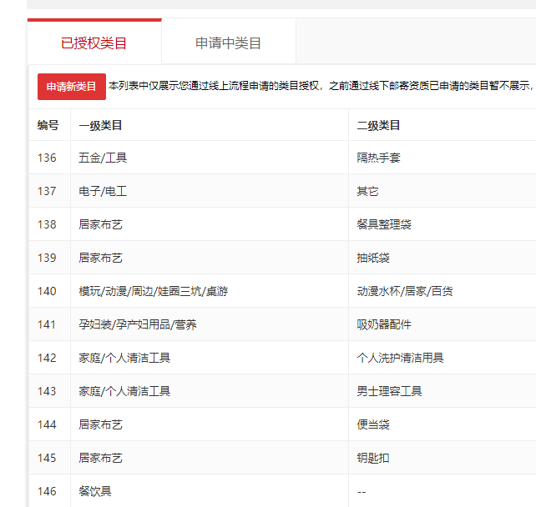This screenshot has height=507, width=536.
Task: Click the notice text beginning 本列表中仅展示
Action: pyautogui.click(x=322, y=86)
